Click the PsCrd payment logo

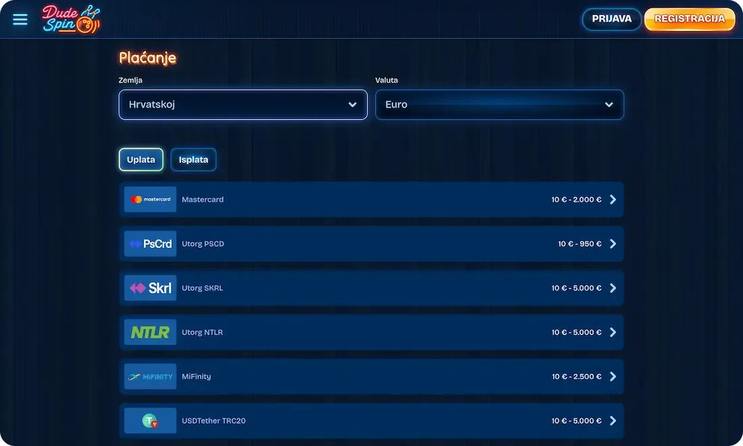150,244
